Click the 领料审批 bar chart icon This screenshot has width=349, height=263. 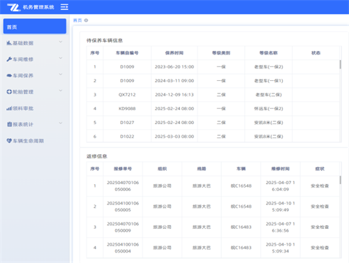click(9, 108)
